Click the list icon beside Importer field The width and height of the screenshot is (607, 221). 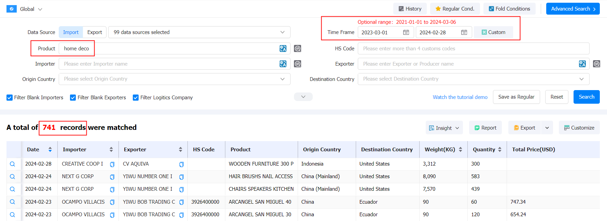coord(297,64)
